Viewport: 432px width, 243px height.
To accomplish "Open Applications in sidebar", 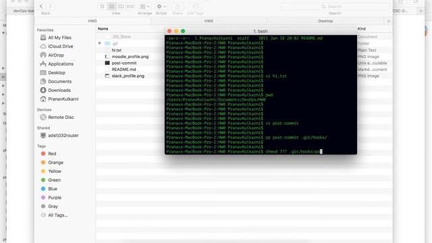I will [61, 64].
